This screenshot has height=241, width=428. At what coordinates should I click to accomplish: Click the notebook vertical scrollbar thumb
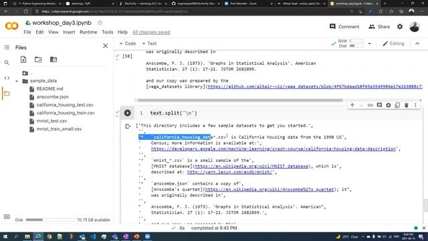(x=425, y=206)
